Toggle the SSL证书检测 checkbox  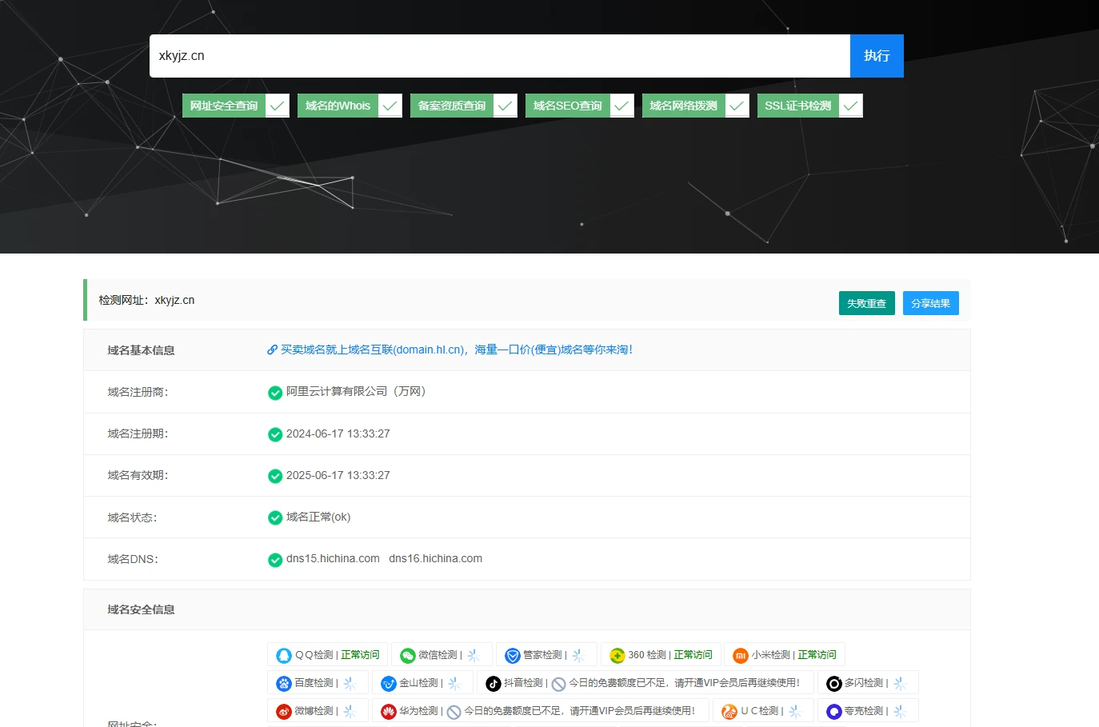pos(850,106)
